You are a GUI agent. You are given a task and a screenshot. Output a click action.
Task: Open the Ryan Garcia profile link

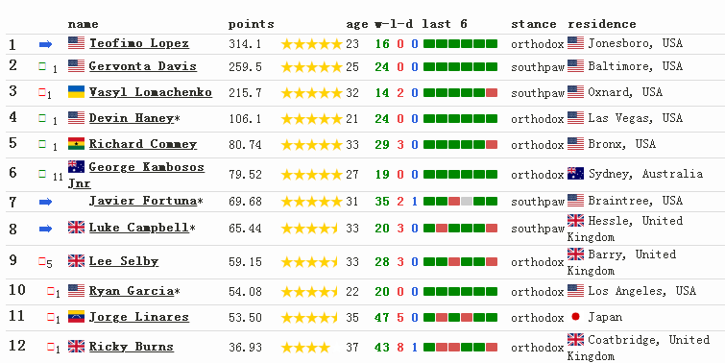(x=132, y=291)
